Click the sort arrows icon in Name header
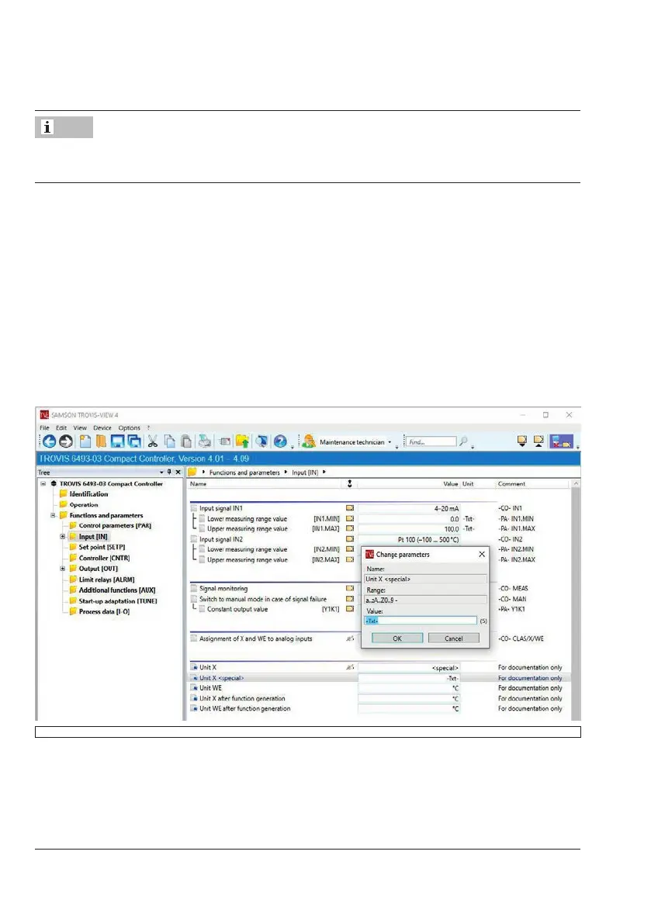The height and width of the screenshot is (924, 651). pos(349,484)
